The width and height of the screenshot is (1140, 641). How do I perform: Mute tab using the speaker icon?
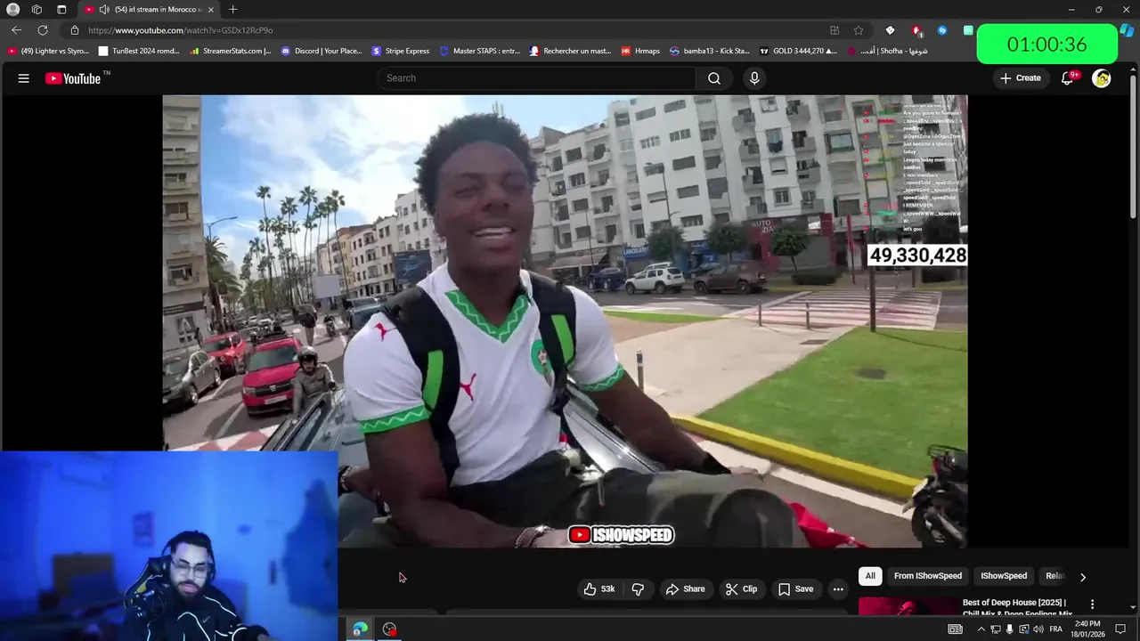pyautogui.click(x=104, y=10)
